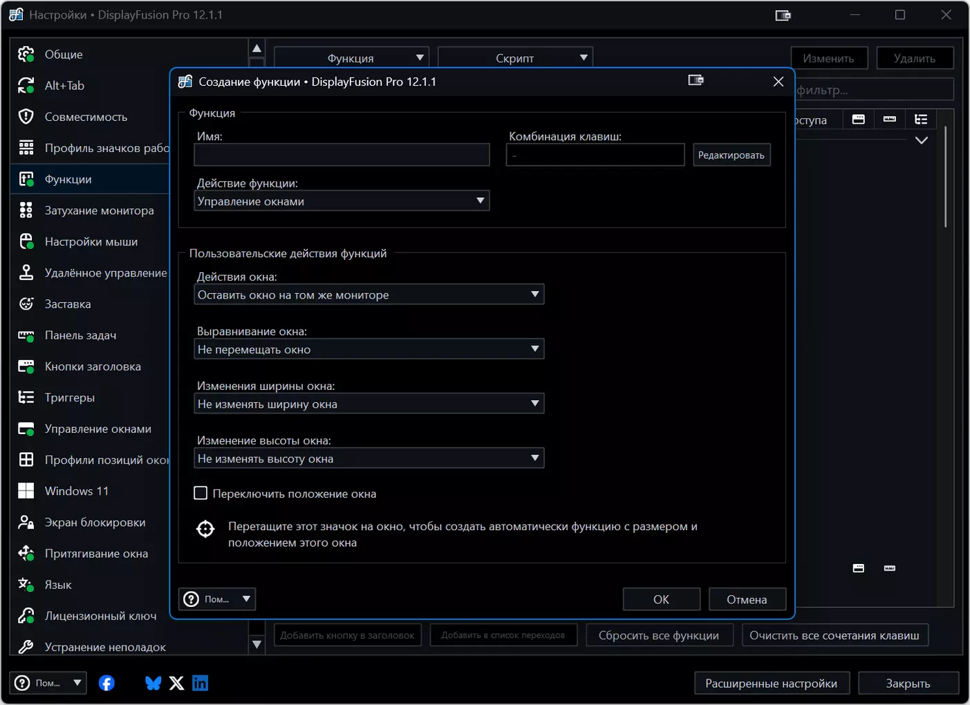Select the Заставка screensaver icon
The image size is (970, 705).
tap(26, 303)
